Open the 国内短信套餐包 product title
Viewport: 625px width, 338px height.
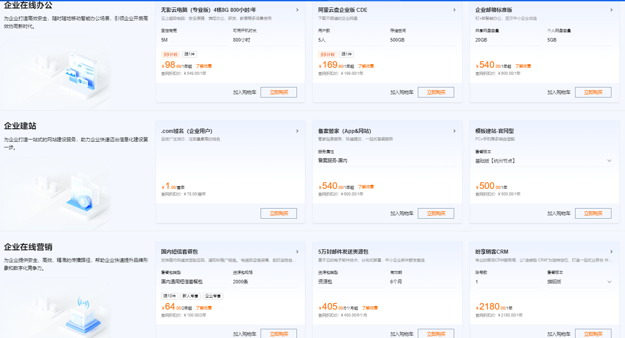pos(180,251)
